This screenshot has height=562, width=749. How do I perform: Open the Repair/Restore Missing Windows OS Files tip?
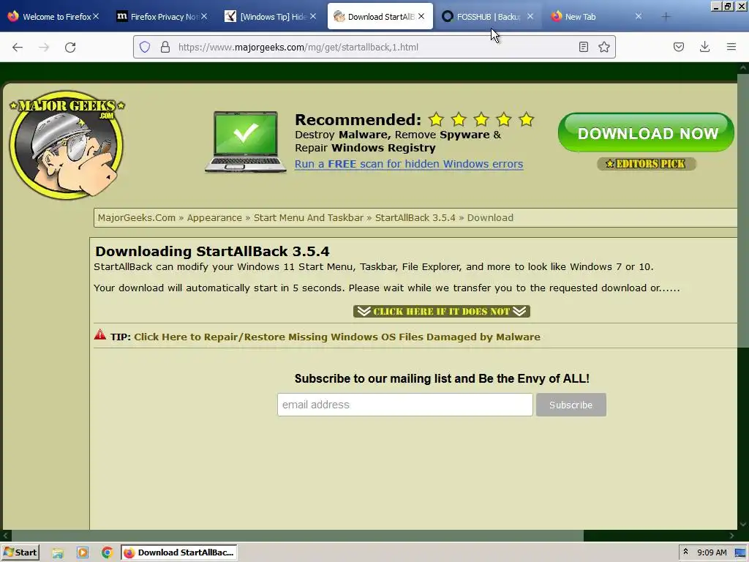pos(337,337)
